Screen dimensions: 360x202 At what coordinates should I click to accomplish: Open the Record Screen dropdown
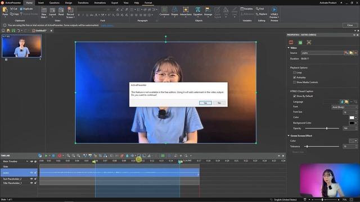pos(70,17)
